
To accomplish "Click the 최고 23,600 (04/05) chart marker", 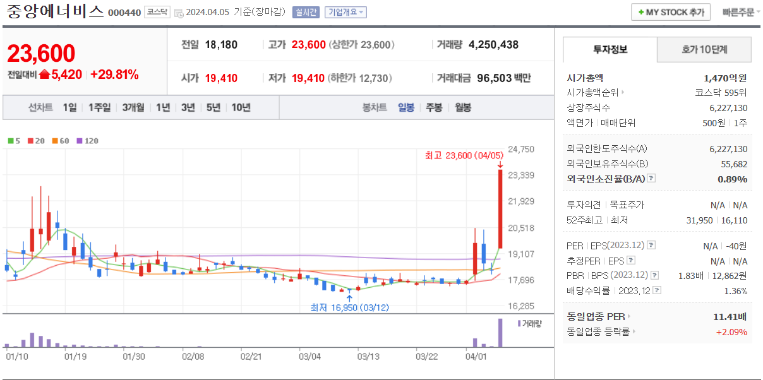I will tap(464, 155).
